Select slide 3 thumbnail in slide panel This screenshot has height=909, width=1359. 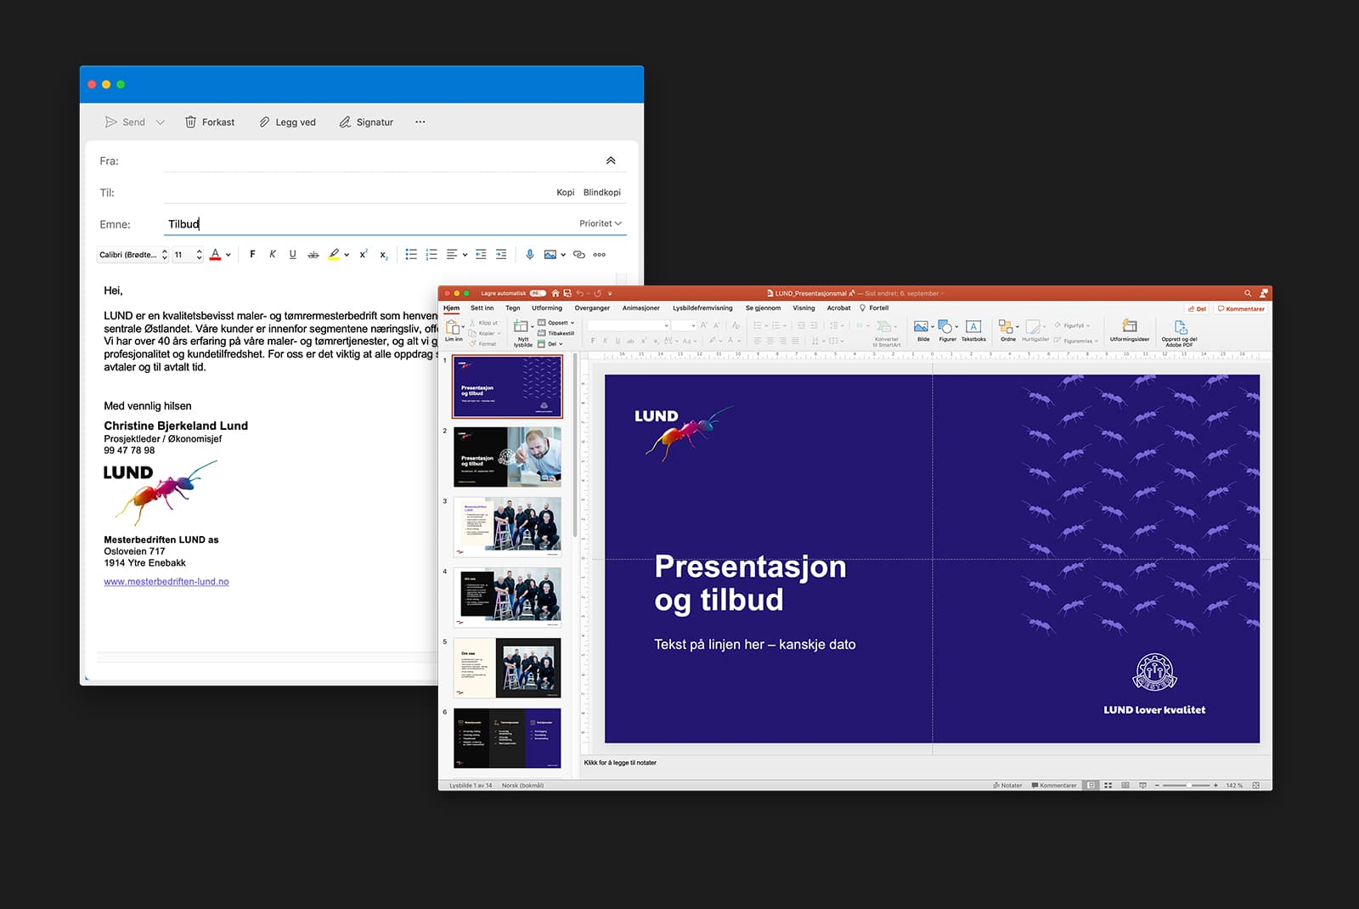(x=507, y=527)
